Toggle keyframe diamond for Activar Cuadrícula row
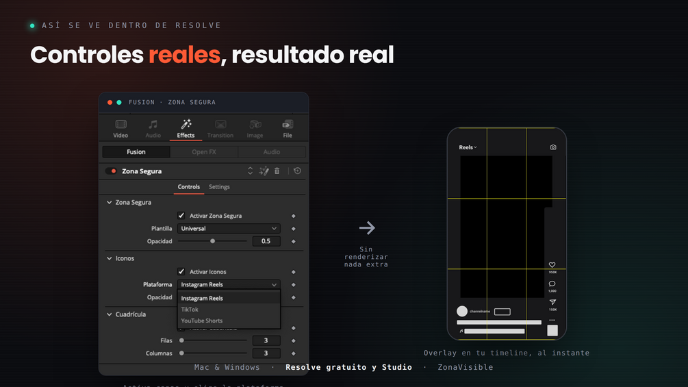This screenshot has width=688, height=387. point(294,328)
